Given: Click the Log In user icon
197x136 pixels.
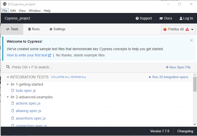Looking at the screenshot, I should click(x=181, y=18).
